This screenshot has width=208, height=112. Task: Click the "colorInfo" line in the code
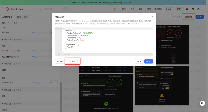78,35
